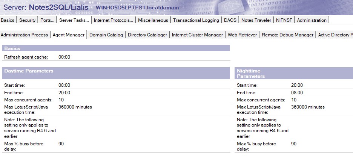This screenshot has width=353, height=163.
Task: Select the Remote Debug Manager sub-tab
Action: (x=287, y=35)
